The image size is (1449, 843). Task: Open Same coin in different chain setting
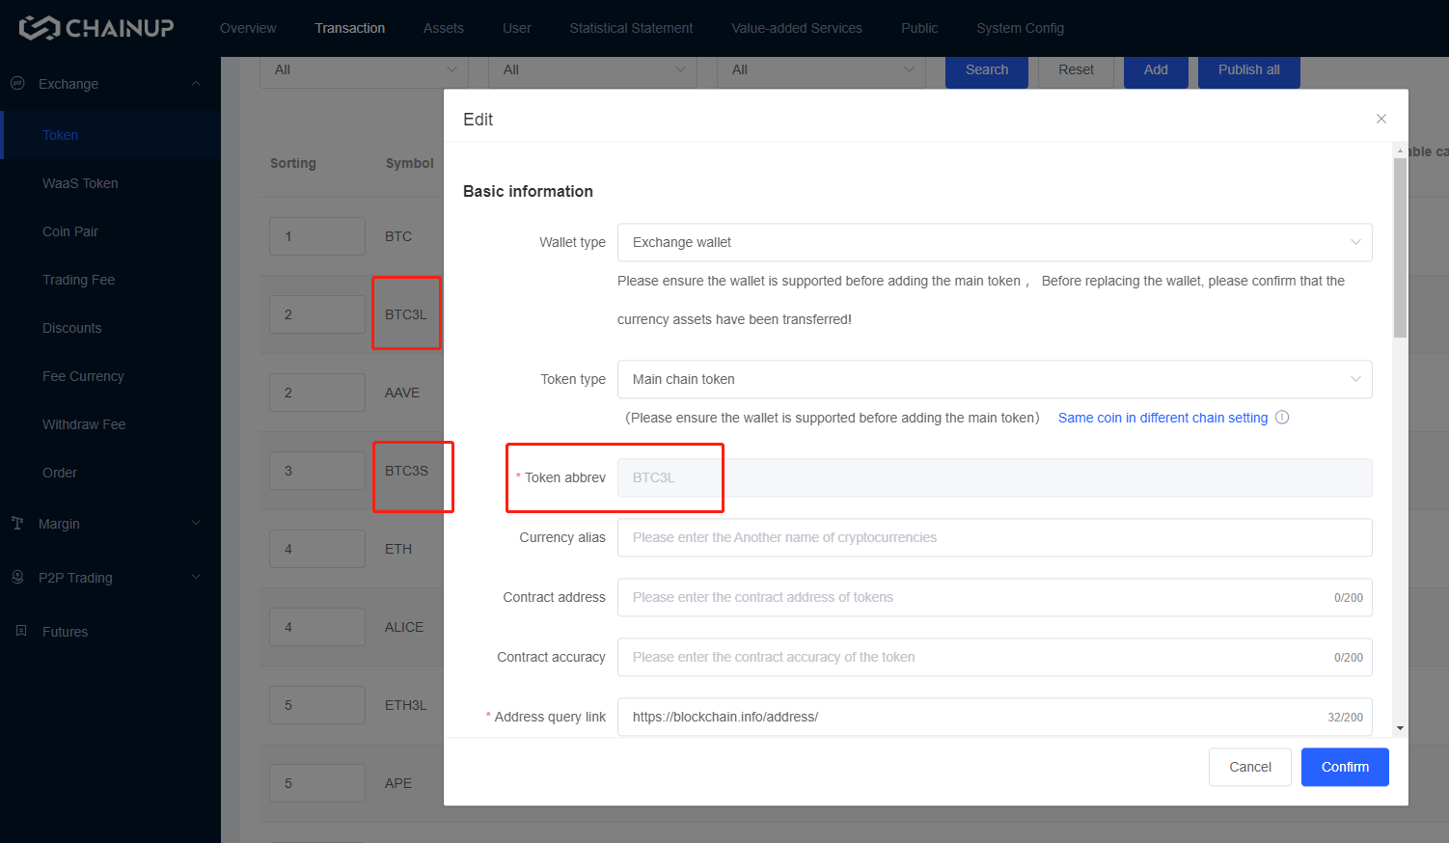tap(1162, 418)
